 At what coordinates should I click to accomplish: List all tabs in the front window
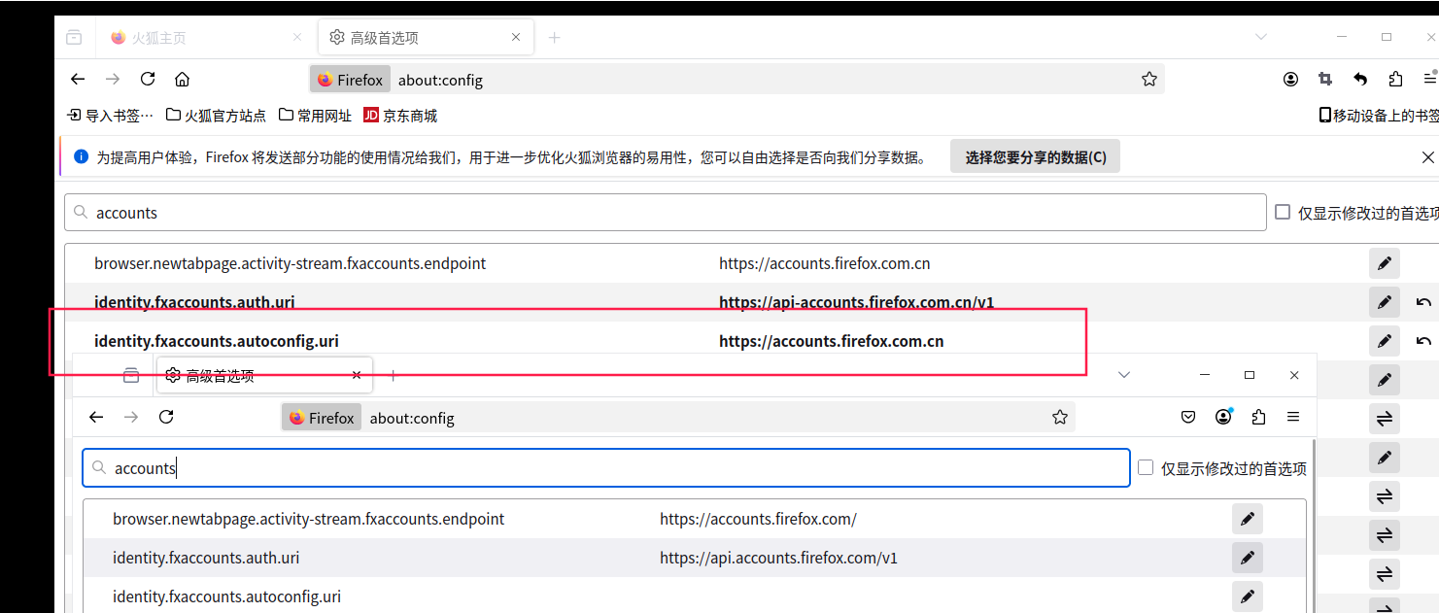click(x=1124, y=375)
